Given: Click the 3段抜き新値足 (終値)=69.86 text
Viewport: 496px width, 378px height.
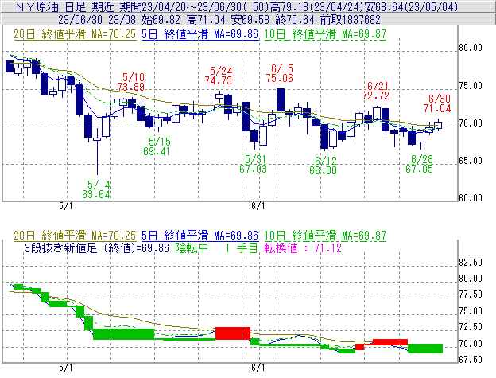Looking at the screenshot, I should [97, 247].
